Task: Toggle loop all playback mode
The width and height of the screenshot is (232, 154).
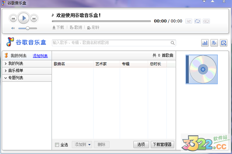Action: [x=198, y=21]
